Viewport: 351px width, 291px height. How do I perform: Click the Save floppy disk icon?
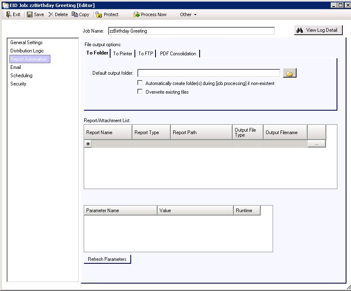pyautogui.click(x=30, y=14)
